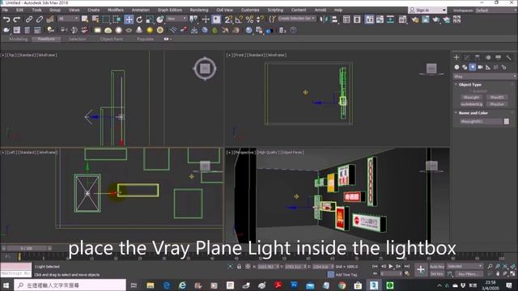
Task: Open Google Chrome from the taskbar
Action: click(x=342, y=285)
